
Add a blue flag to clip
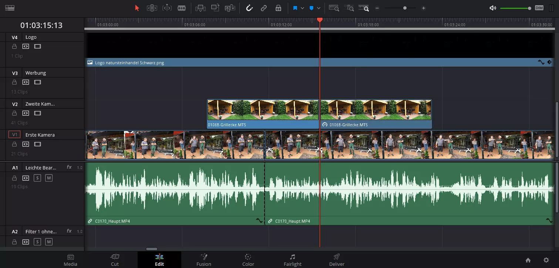(x=295, y=8)
